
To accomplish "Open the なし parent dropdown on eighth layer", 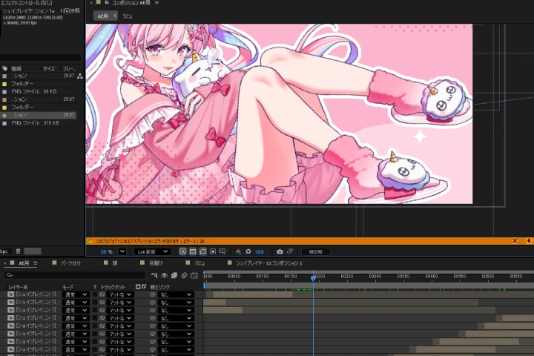I will point(176,349).
